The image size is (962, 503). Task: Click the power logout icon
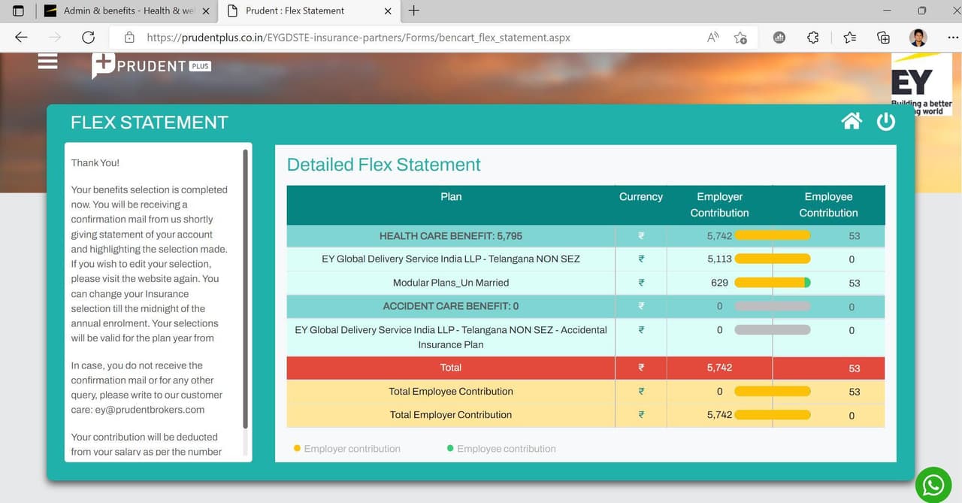pyautogui.click(x=886, y=121)
